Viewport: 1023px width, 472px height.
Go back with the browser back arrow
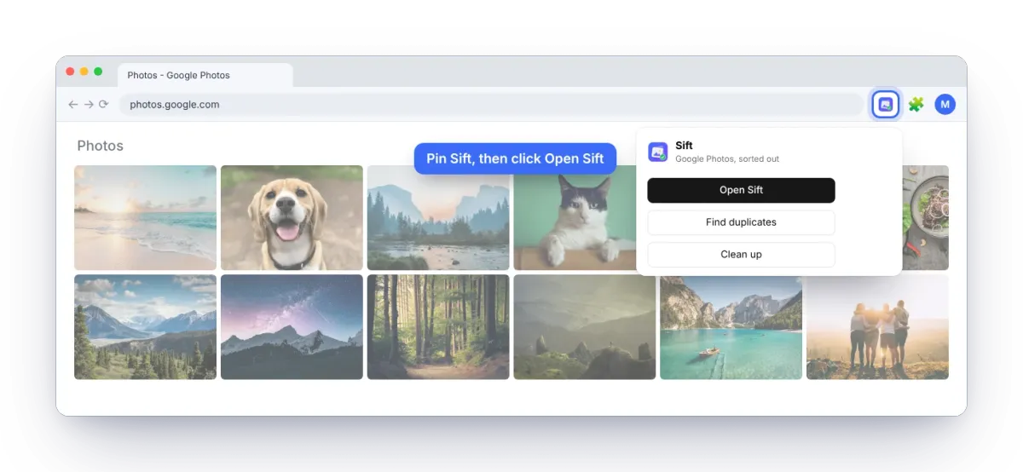(73, 104)
